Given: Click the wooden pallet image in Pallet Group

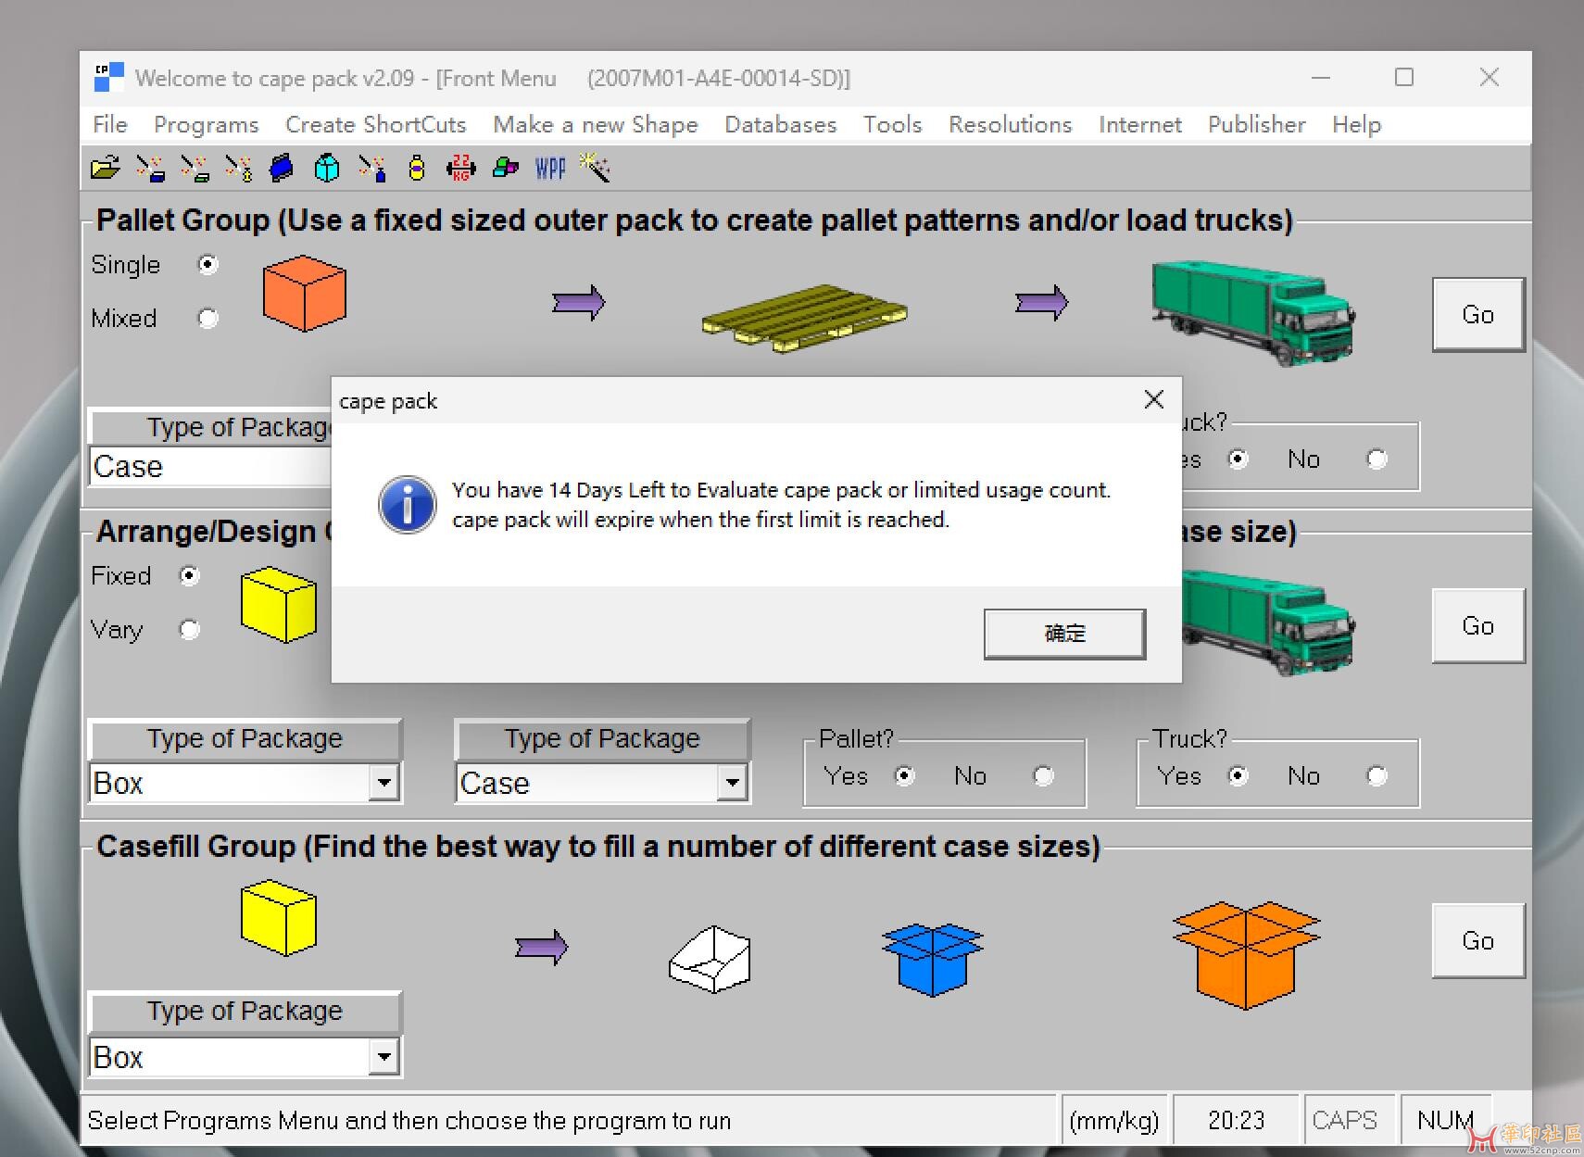Looking at the screenshot, I should pyautogui.click(x=804, y=319).
